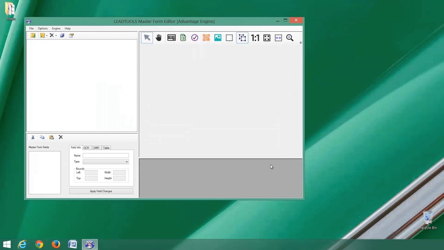Open Microsoft Word from the taskbar

point(73,245)
